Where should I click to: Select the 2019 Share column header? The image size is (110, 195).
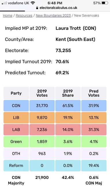point(68,93)
